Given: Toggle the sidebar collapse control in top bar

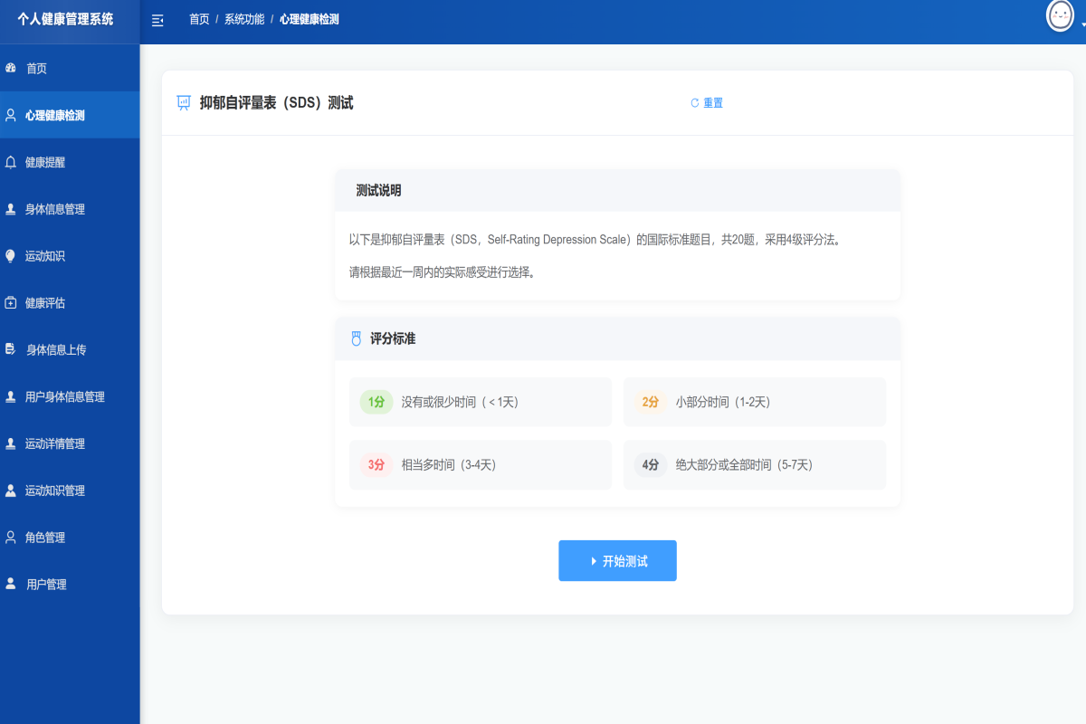Looking at the screenshot, I should pyautogui.click(x=157, y=19).
